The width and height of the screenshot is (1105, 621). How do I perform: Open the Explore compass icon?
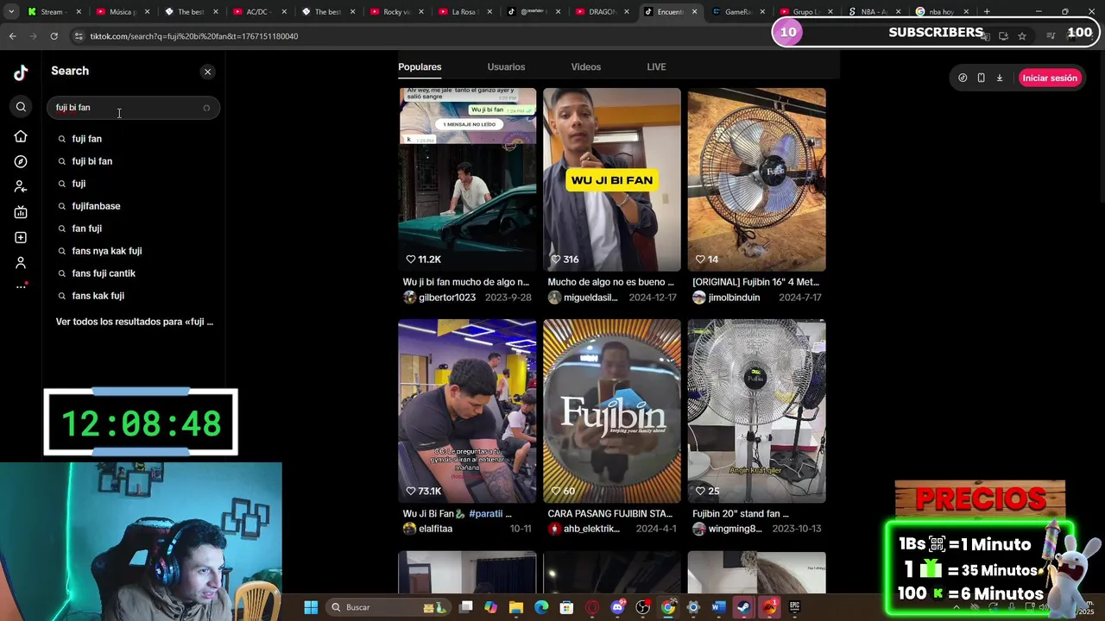tap(21, 161)
